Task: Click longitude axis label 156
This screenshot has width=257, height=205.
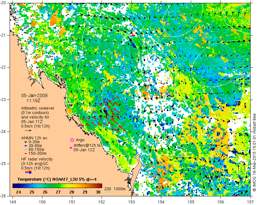Action: click(x=221, y=202)
